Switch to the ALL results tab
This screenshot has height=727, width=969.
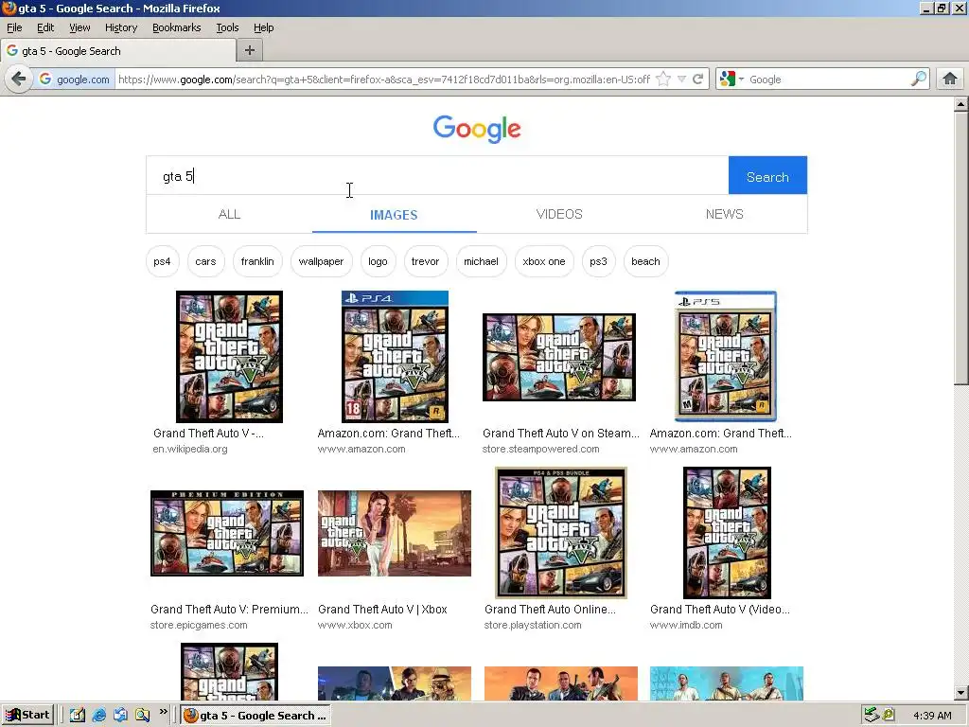[229, 214]
